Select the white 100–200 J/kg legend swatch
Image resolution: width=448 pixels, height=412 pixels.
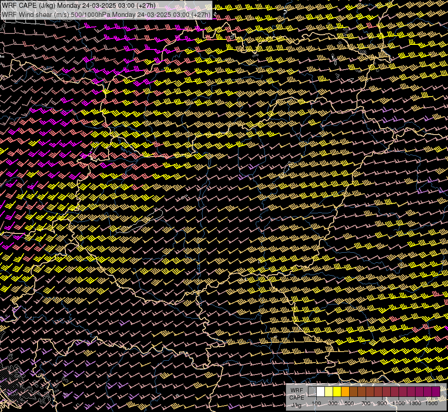(321, 391)
